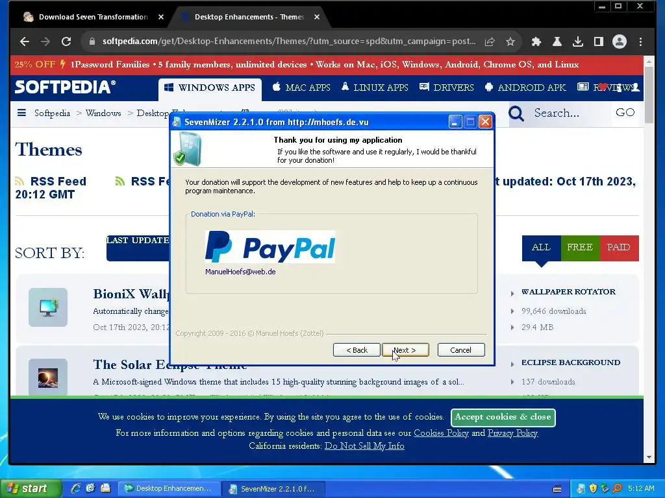Screen dimensions: 665x498
Task: Click the GO search button
Action: [625, 113]
